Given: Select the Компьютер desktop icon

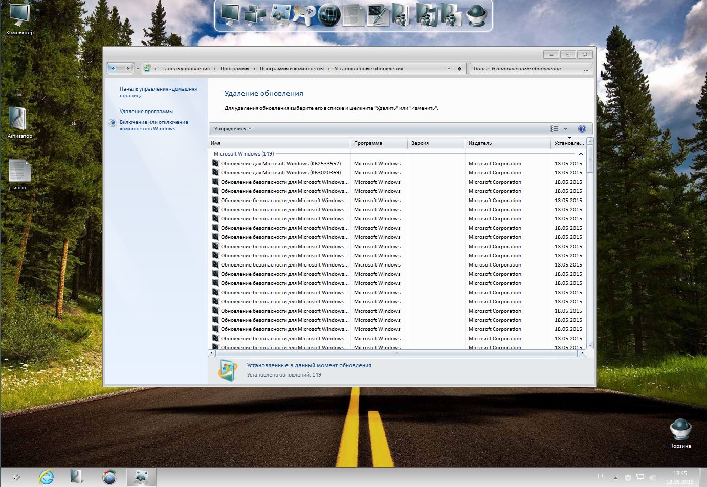Looking at the screenshot, I should click(x=20, y=20).
